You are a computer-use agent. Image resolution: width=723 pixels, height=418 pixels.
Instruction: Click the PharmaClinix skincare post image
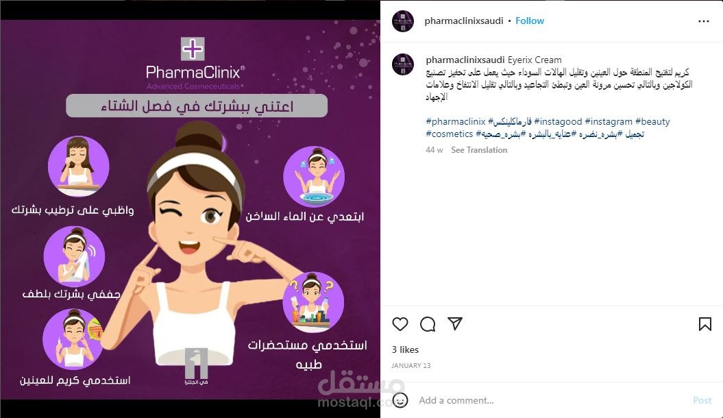pos(190,209)
